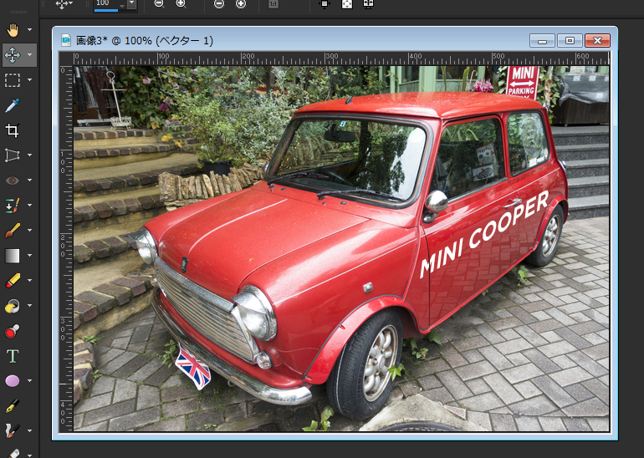Select the Pen nib tool
Viewport: 644px width, 458px height.
click(x=13, y=406)
